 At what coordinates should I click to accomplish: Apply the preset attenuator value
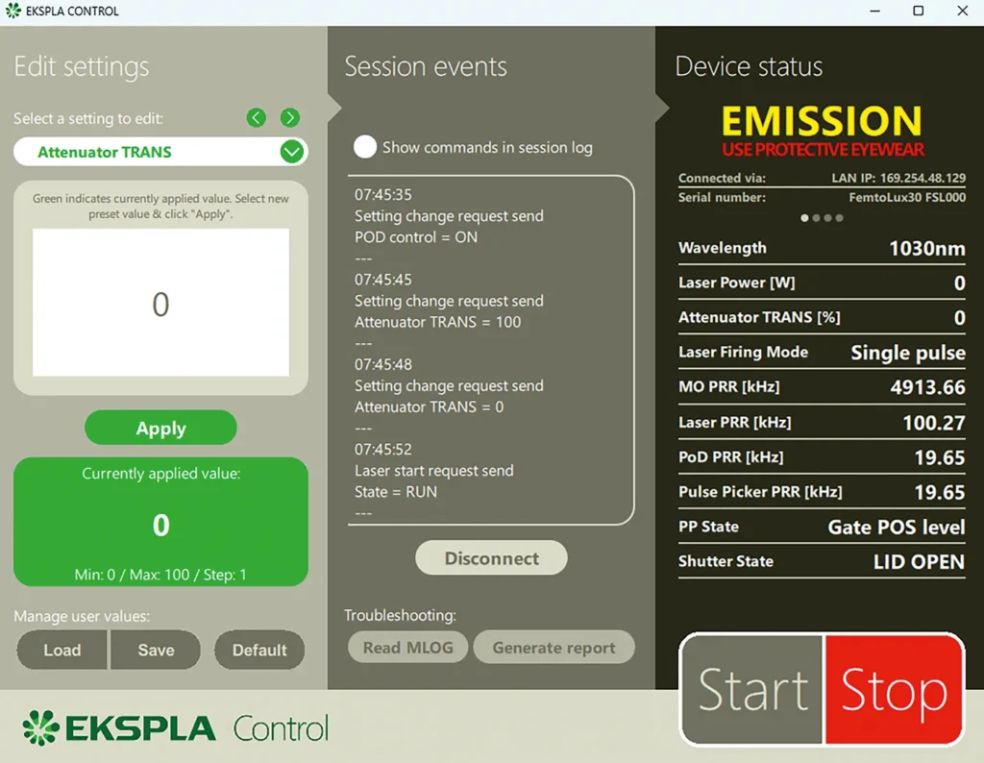coord(160,428)
